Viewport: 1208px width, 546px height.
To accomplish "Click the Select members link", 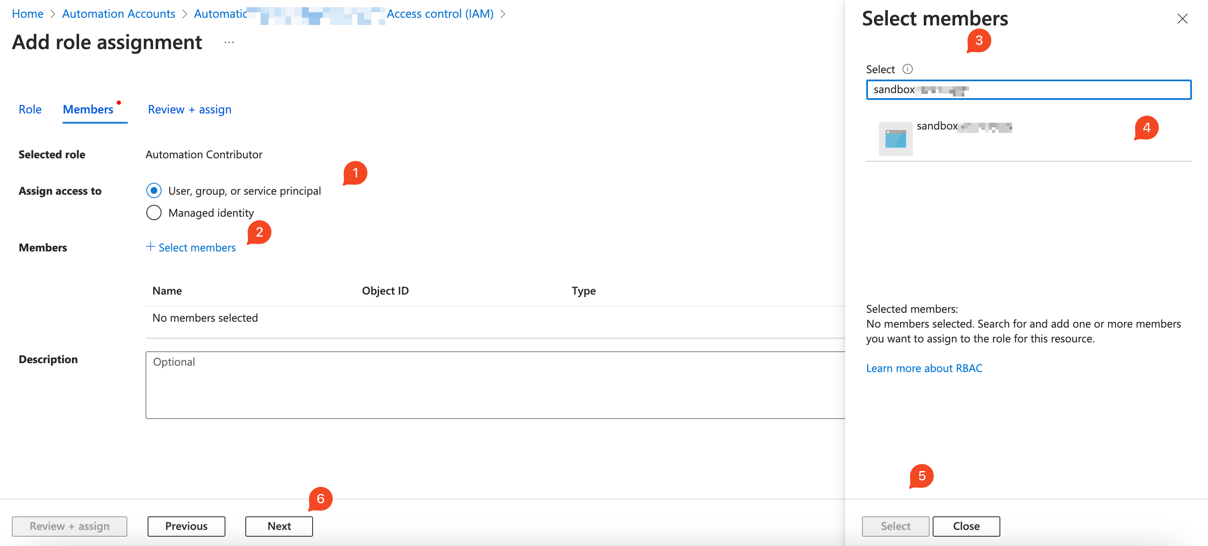I will click(x=197, y=247).
